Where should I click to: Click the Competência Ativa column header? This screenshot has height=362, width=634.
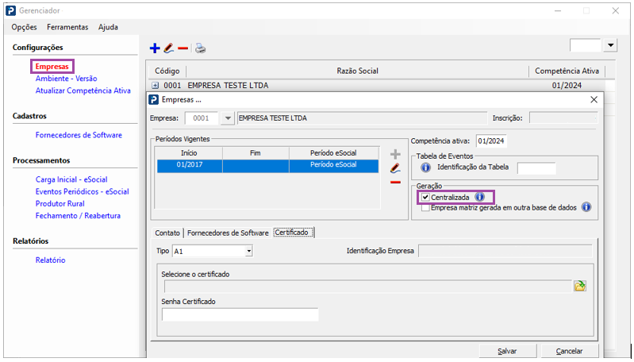567,71
